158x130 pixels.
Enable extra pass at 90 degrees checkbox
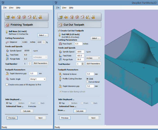coord(7,85)
